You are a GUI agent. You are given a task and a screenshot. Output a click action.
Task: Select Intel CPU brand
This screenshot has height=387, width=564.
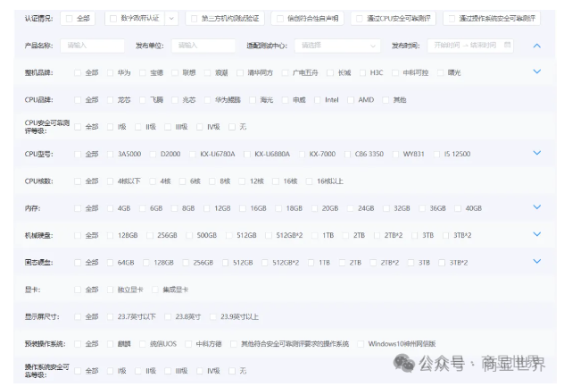[318, 100]
